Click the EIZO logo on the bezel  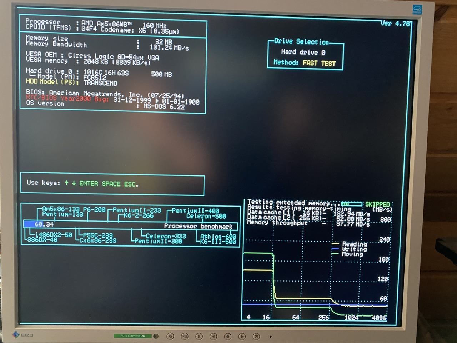coord(23,335)
